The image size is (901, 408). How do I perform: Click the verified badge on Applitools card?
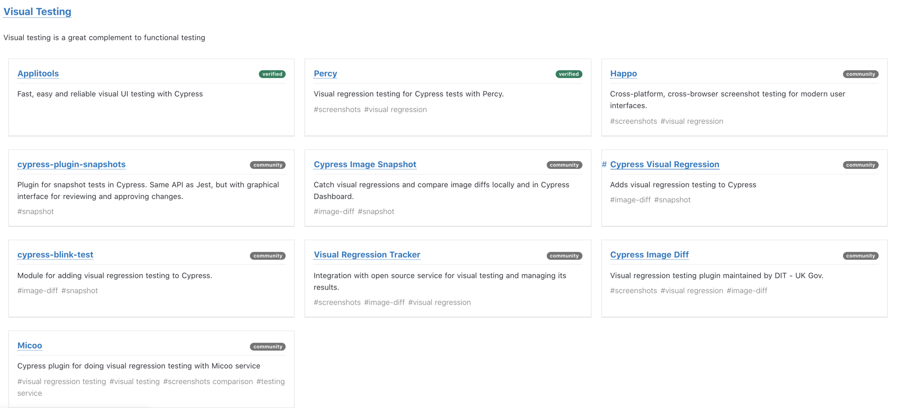(x=272, y=74)
